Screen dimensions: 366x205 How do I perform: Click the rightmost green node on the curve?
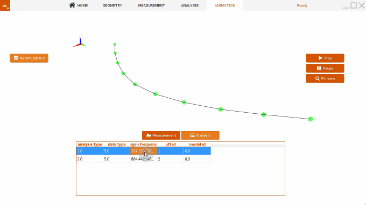click(311, 119)
